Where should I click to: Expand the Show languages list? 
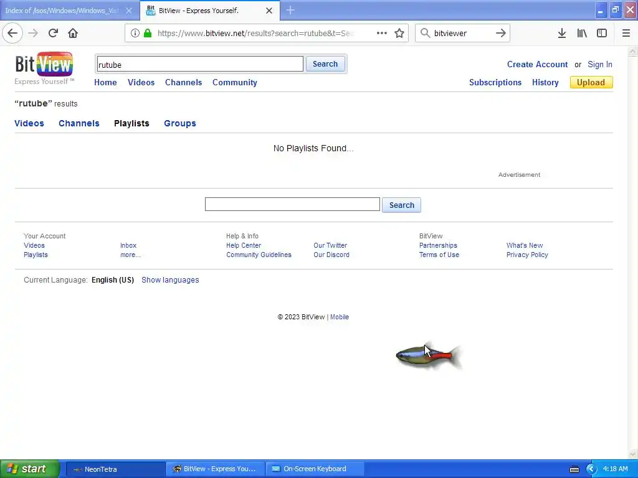click(x=170, y=280)
